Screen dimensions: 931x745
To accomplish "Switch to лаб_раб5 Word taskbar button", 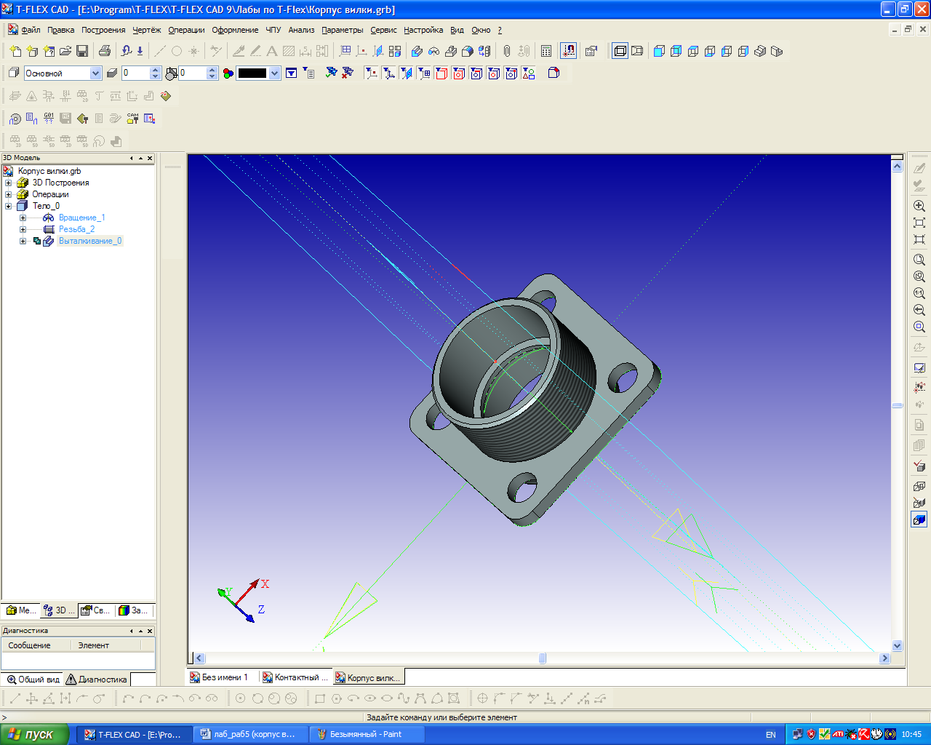I will [x=251, y=735].
